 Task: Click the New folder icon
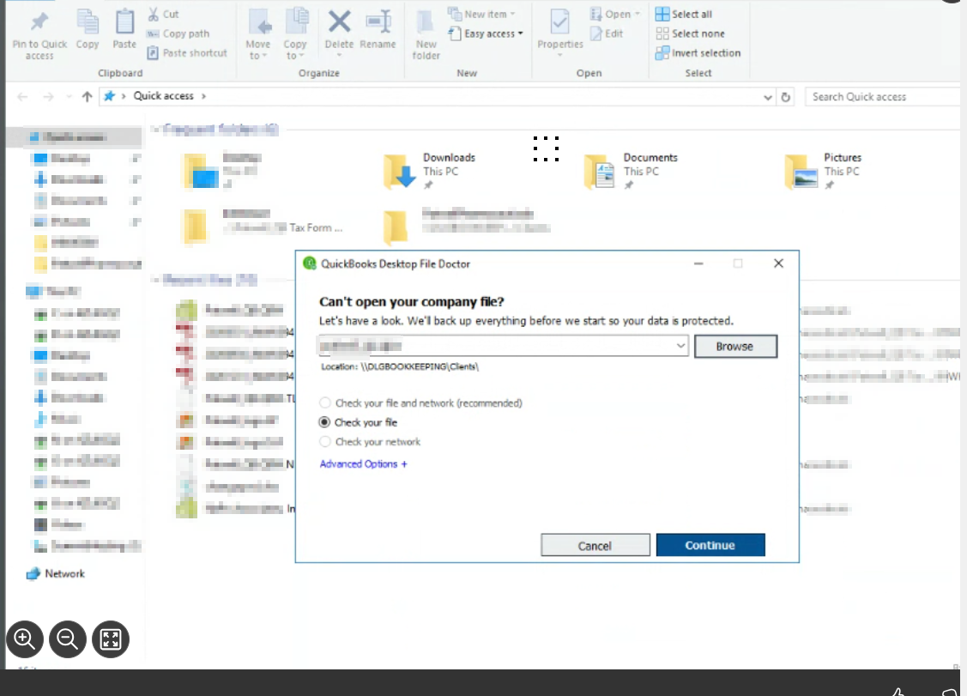pos(426,22)
